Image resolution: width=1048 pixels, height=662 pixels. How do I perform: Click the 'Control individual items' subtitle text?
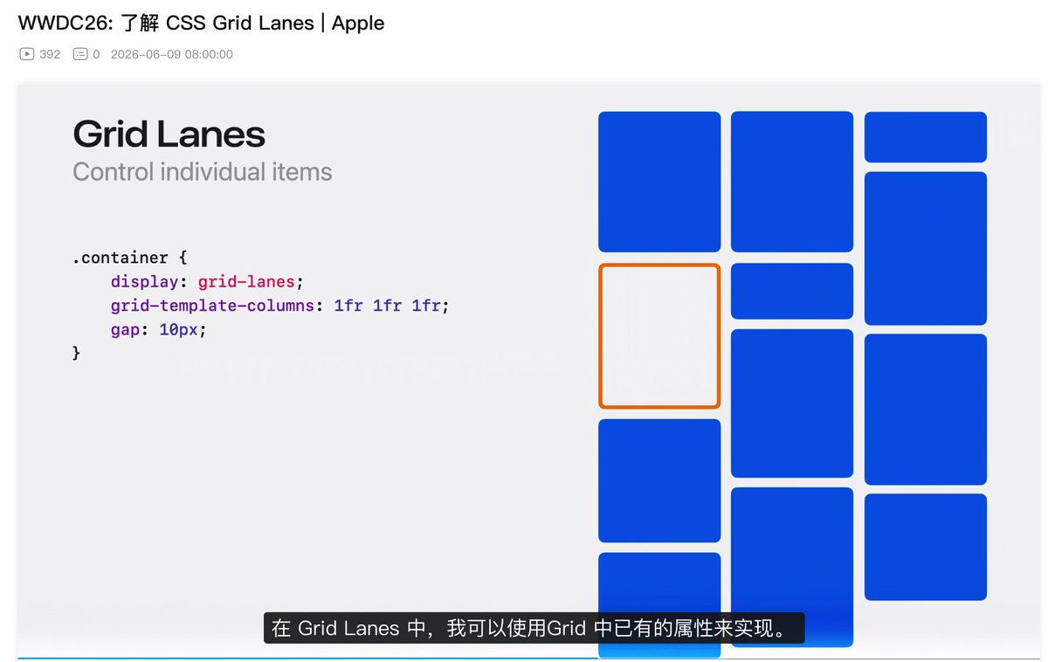point(203,171)
